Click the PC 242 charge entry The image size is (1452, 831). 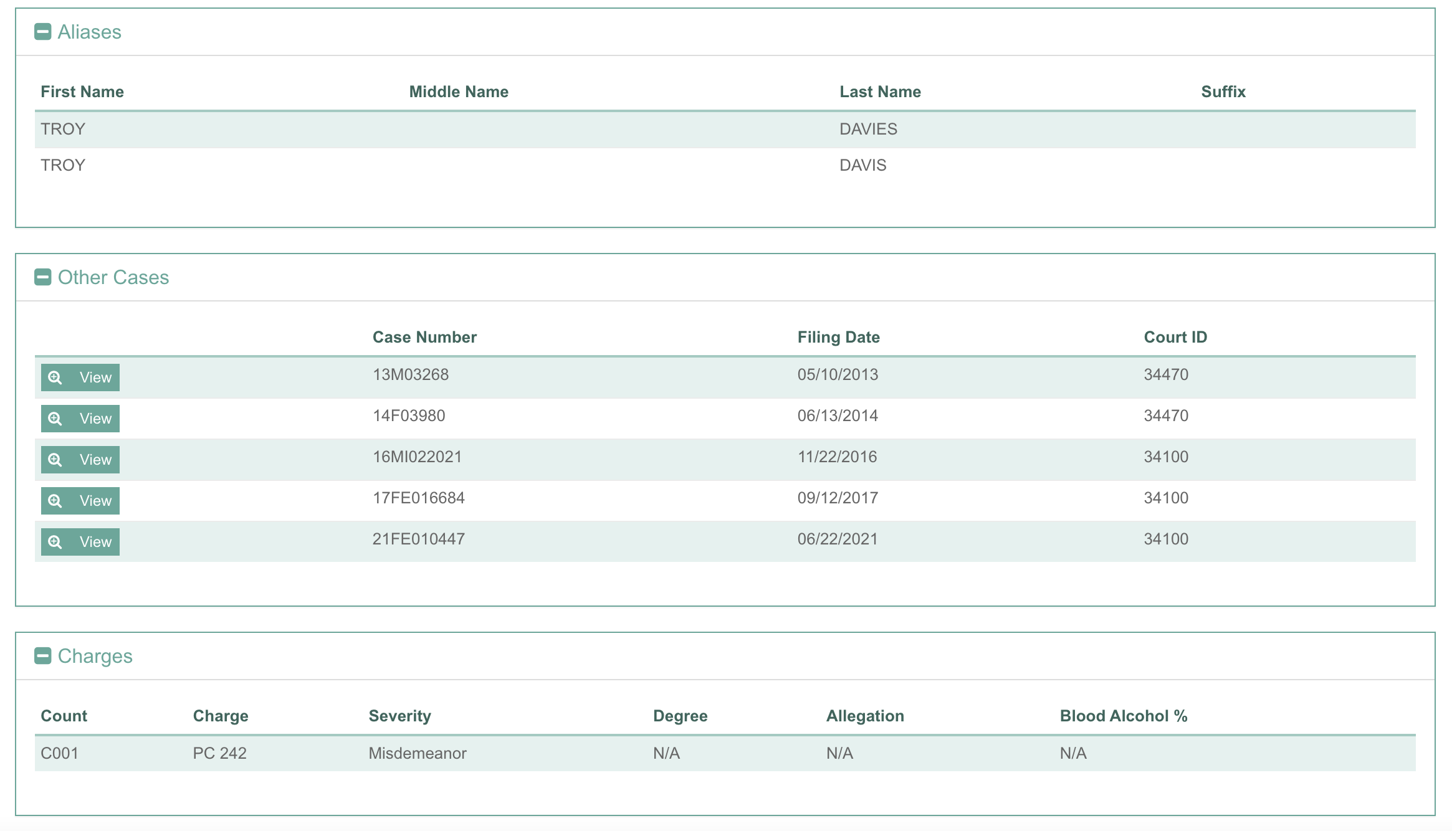(x=219, y=753)
